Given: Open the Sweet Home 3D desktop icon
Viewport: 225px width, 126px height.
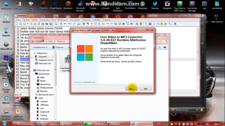Looking at the screenshot, I should (31, 6).
